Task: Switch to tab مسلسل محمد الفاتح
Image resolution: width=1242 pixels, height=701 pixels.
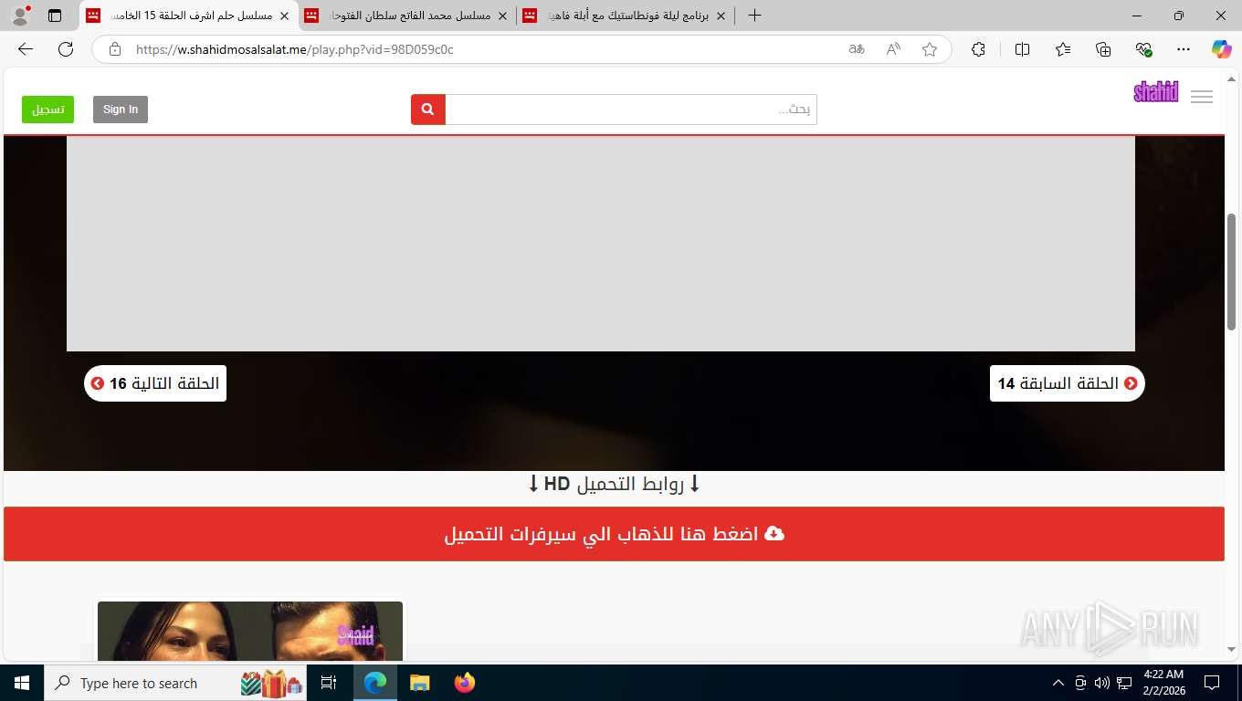Action: [407, 16]
